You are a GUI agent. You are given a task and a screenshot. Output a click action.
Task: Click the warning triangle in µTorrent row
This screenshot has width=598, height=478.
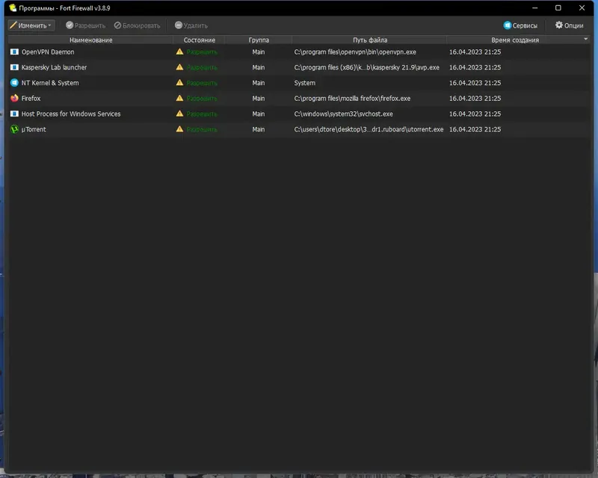point(179,129)
